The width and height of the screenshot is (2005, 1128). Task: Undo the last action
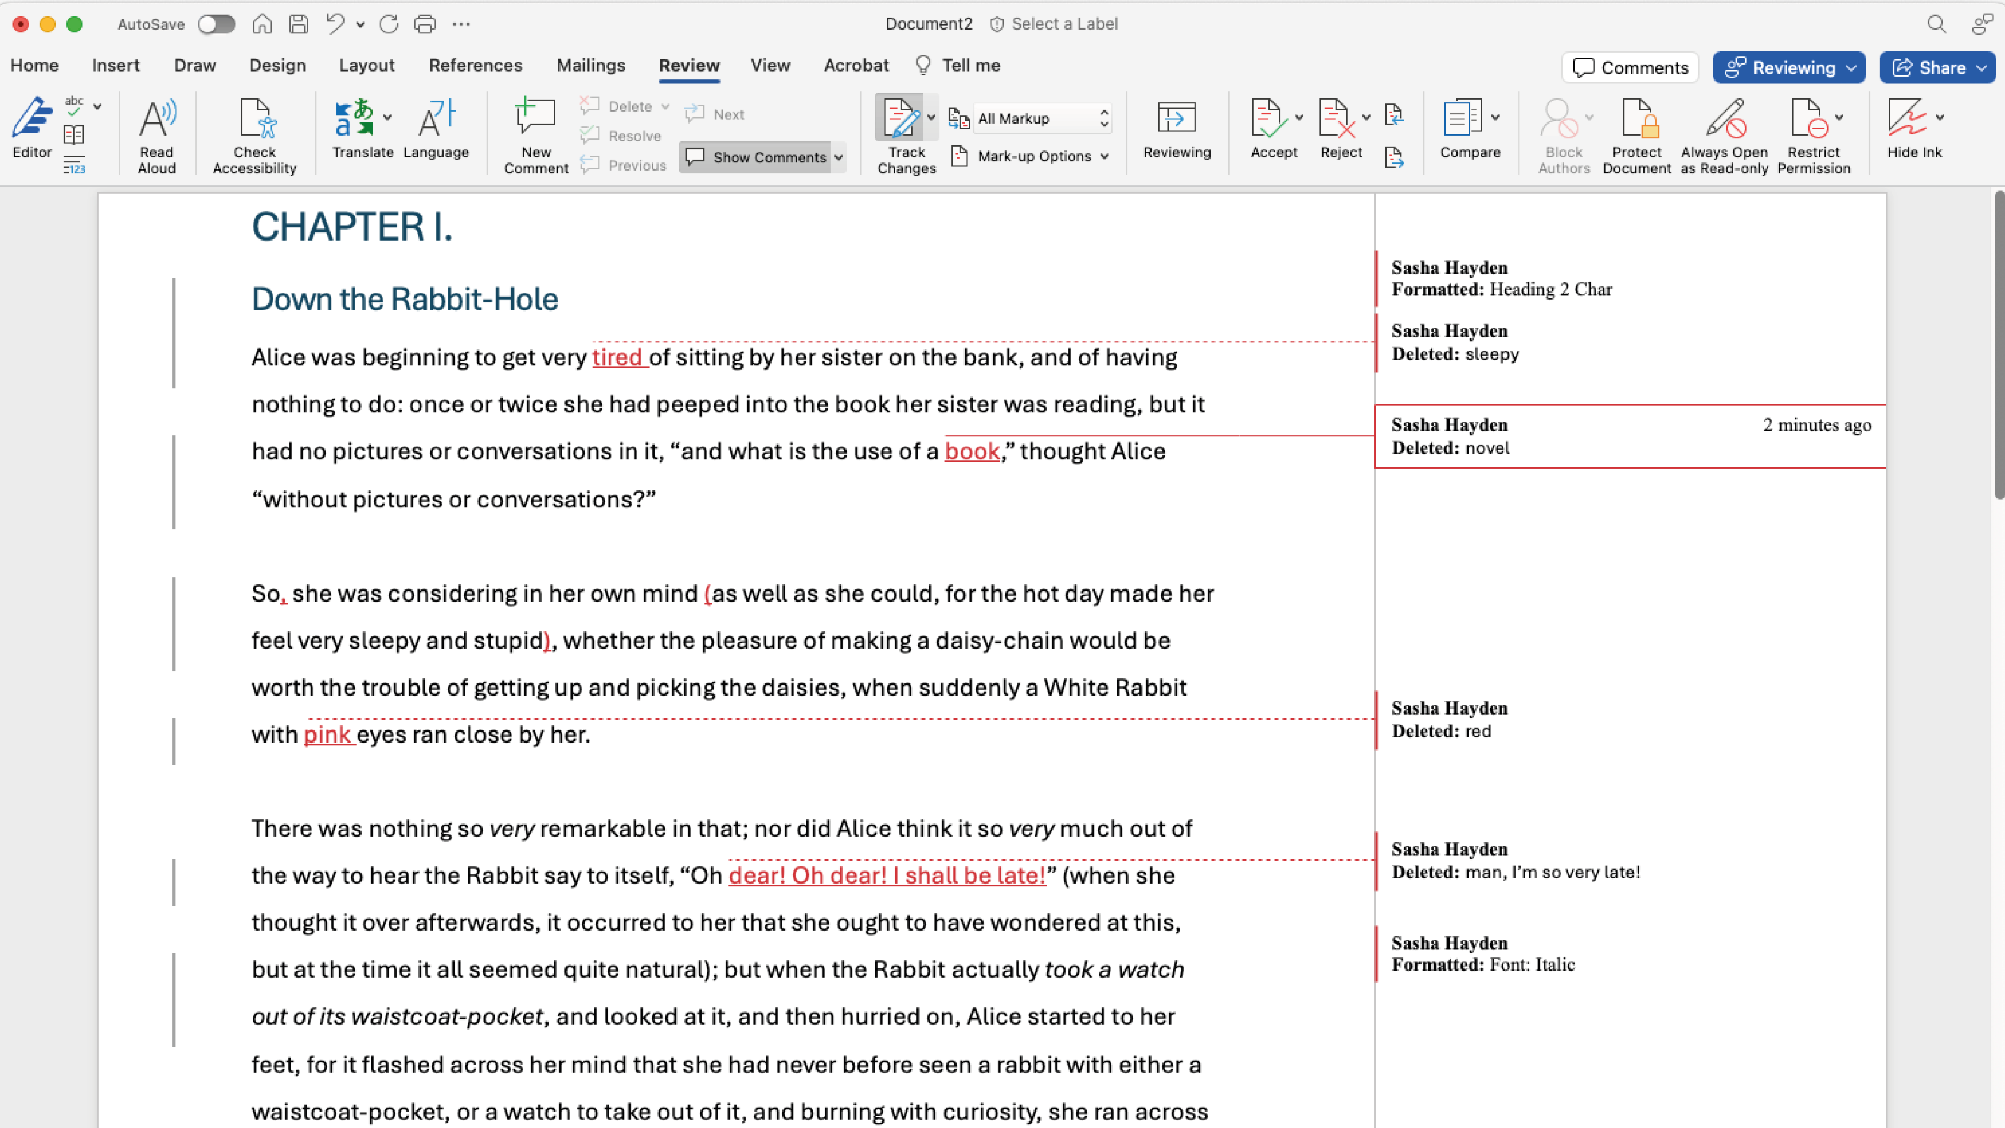click(335, 24)
